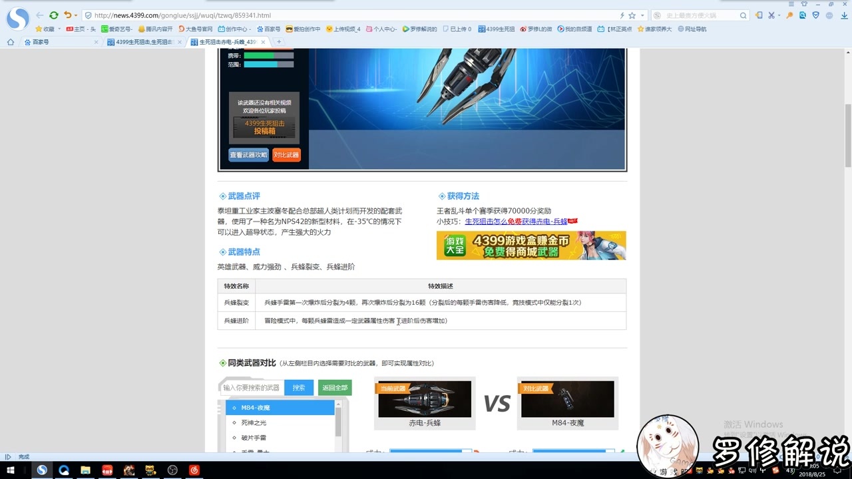Click M84-夜魔 comparison weapon thumbnail
Viewport: 852px width, 479px height.
(568, 399)
